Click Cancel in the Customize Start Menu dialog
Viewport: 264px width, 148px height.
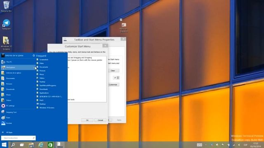point(100,120)
